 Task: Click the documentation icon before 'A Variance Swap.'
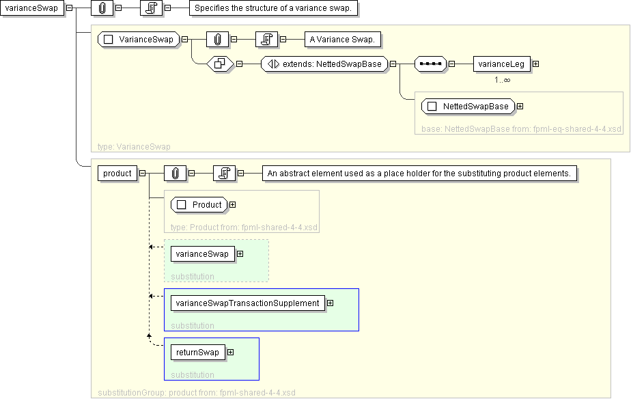pos(265,40)
